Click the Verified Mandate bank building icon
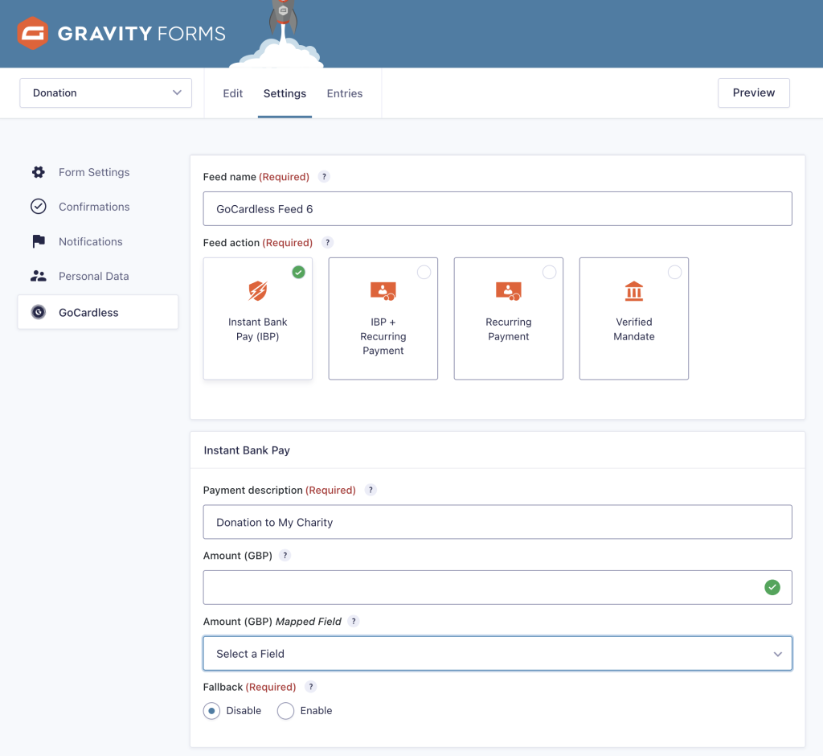 point(634,290)
